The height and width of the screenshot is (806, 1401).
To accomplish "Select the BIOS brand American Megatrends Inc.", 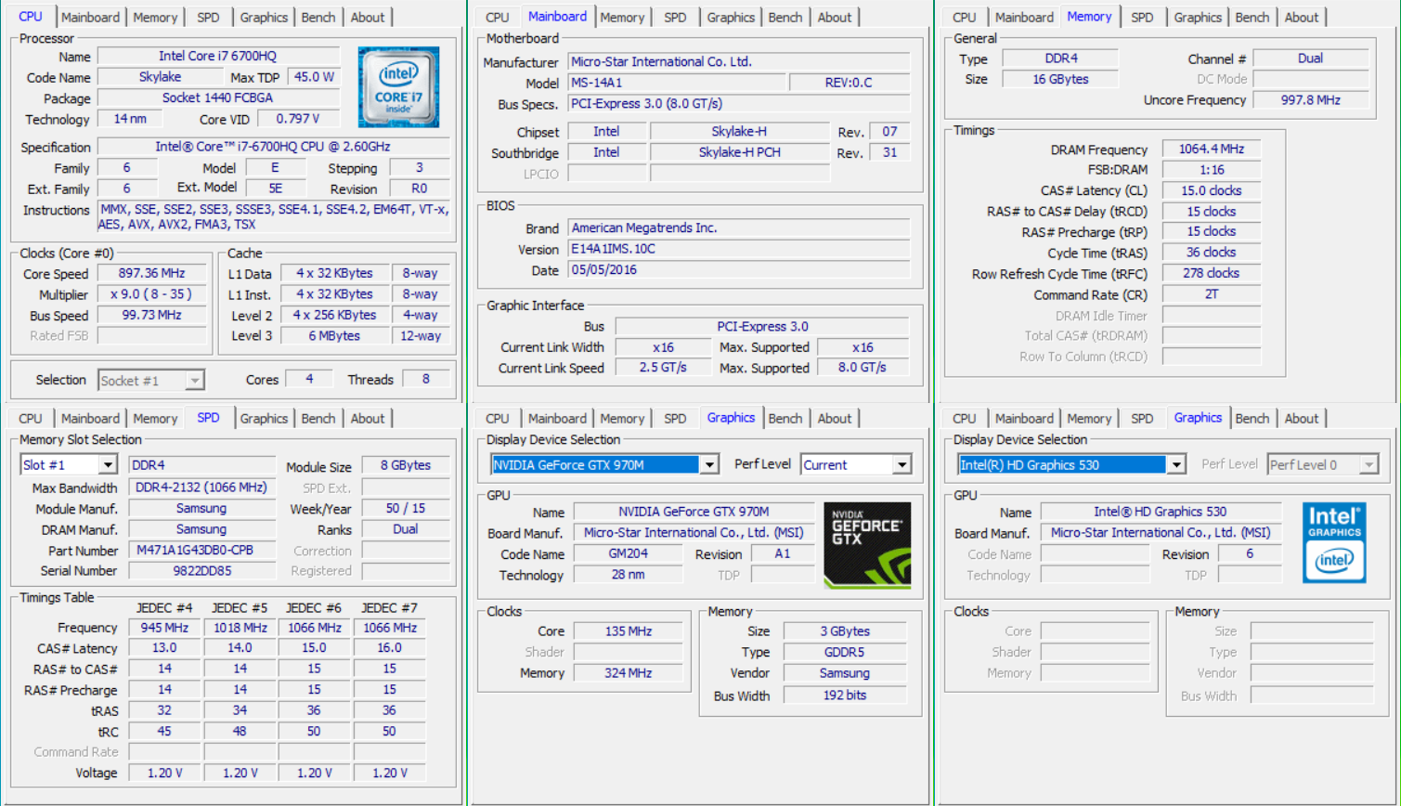I will tap(739, 227).
